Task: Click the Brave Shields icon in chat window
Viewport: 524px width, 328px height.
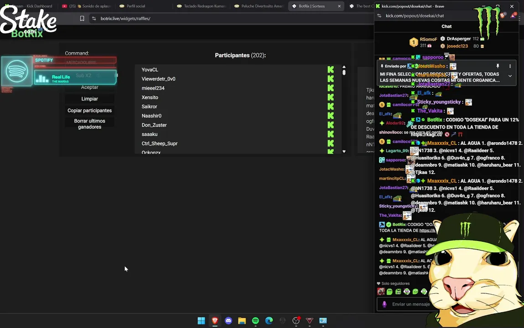Action: point(503,15)
